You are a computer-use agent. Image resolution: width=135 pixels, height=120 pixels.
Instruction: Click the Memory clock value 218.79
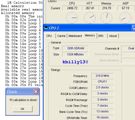(x=107, y=8)
